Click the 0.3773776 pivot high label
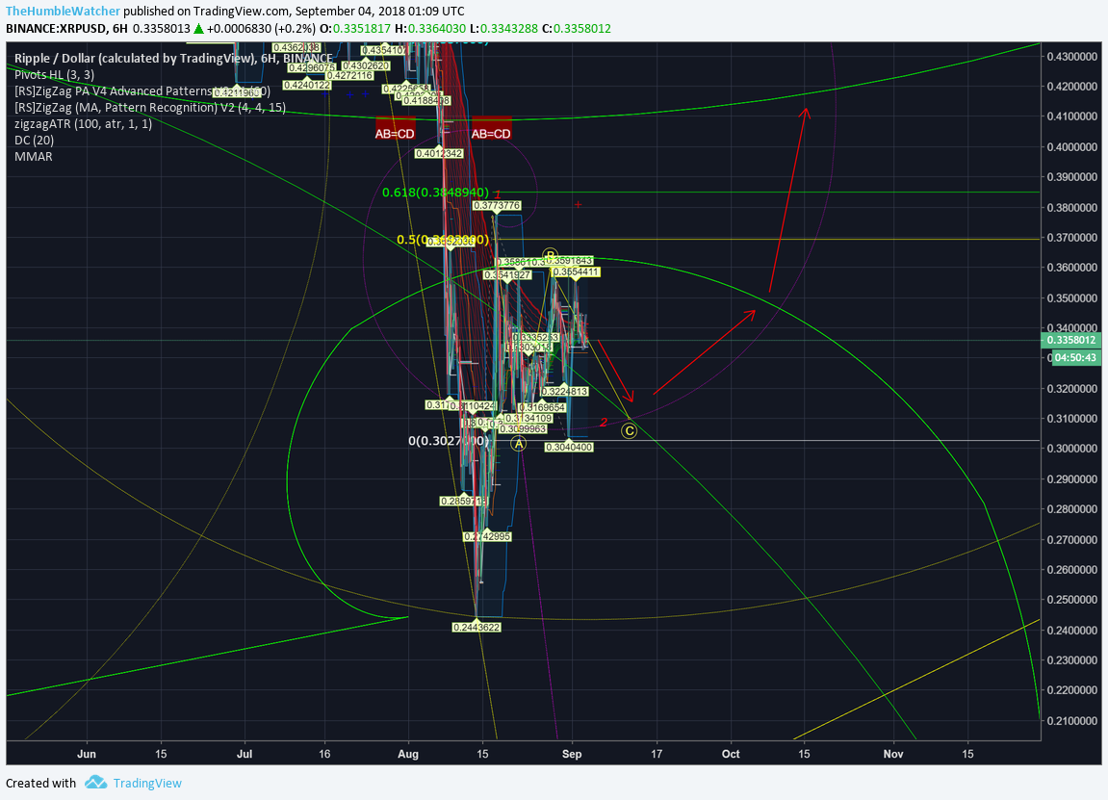The width and height of the screenshot is (1108, 800). (497, 206)
